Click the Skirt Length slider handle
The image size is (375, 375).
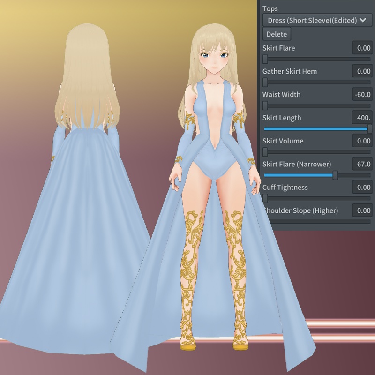coord(370,128)
